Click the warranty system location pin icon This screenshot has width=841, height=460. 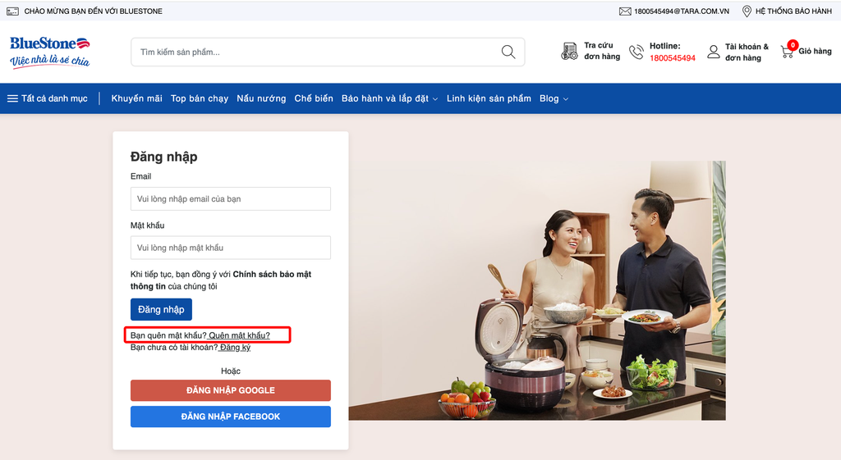pyautogui.click(x=747, y=11)
